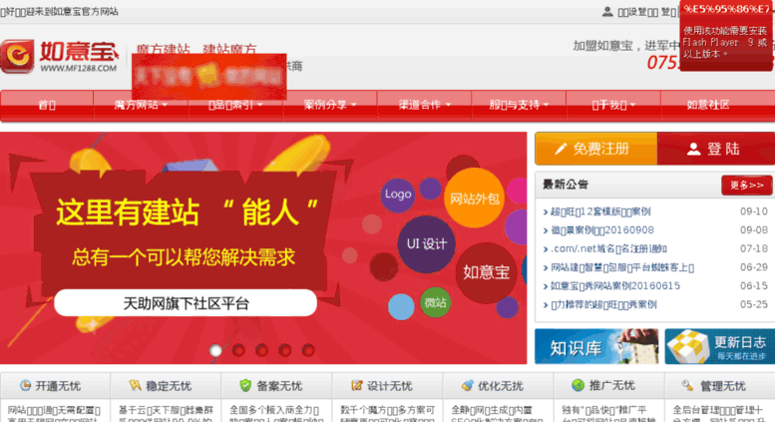Click the clock icon beside 开通无忧
Image resolution: width=775 pixels, height=422 pixels.
25,385
